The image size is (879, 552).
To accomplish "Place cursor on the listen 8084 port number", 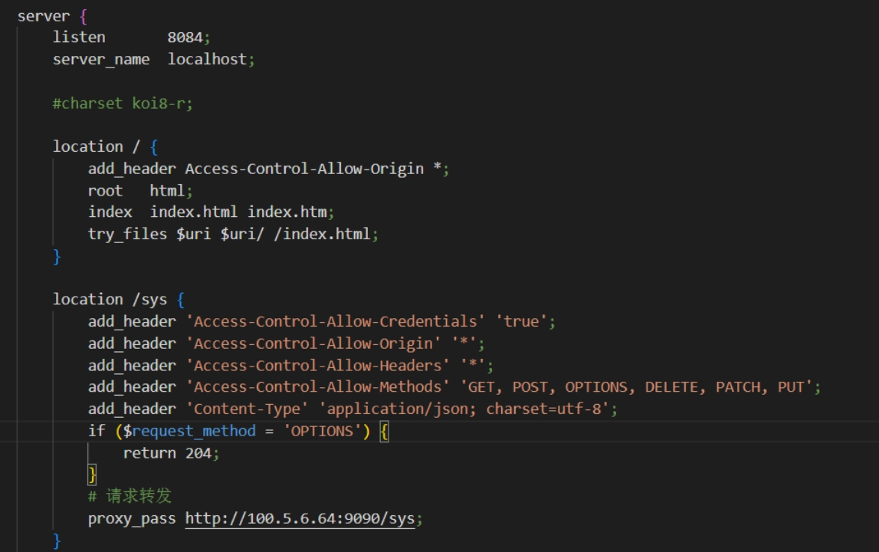I will click(185, 38).
